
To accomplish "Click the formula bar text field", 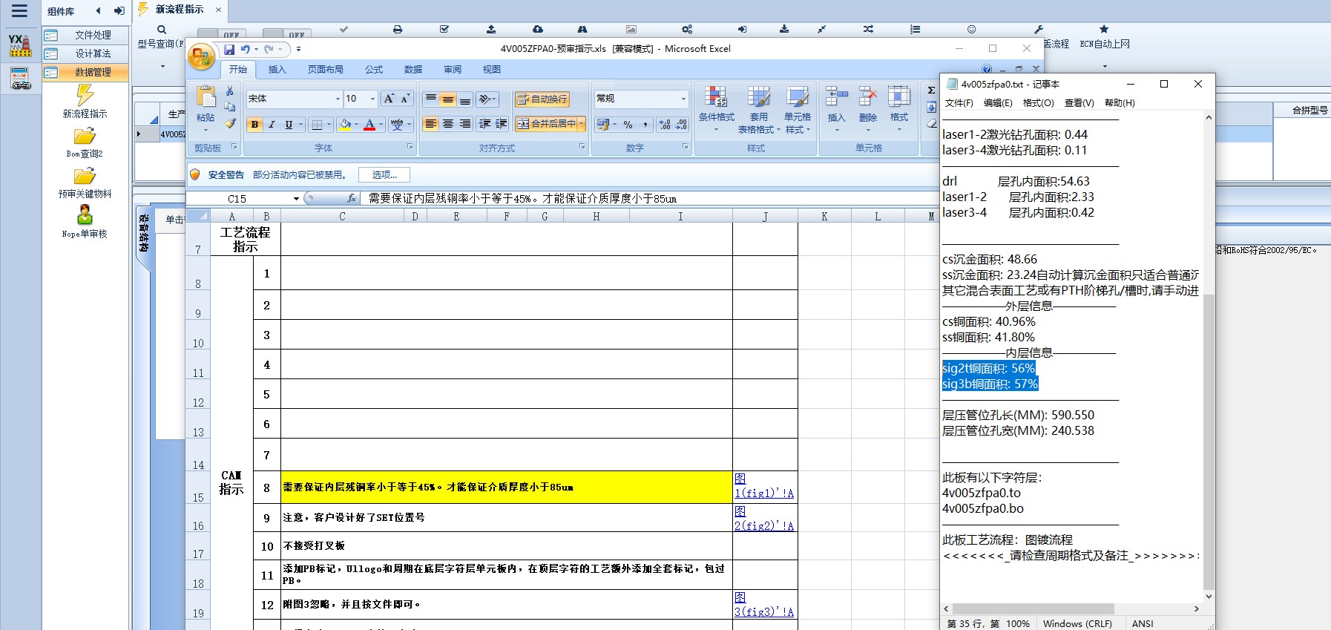I will [x=649, y=198].
